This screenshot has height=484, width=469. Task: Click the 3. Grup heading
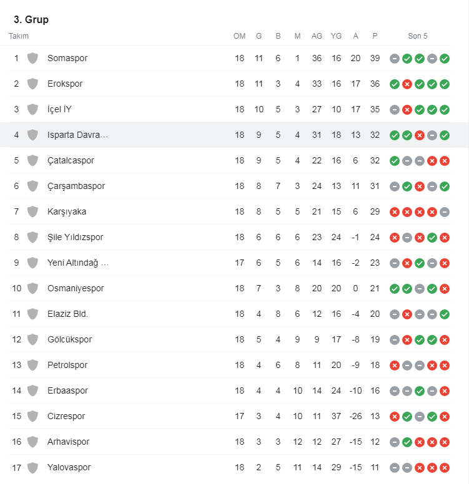tap(31, 19)
